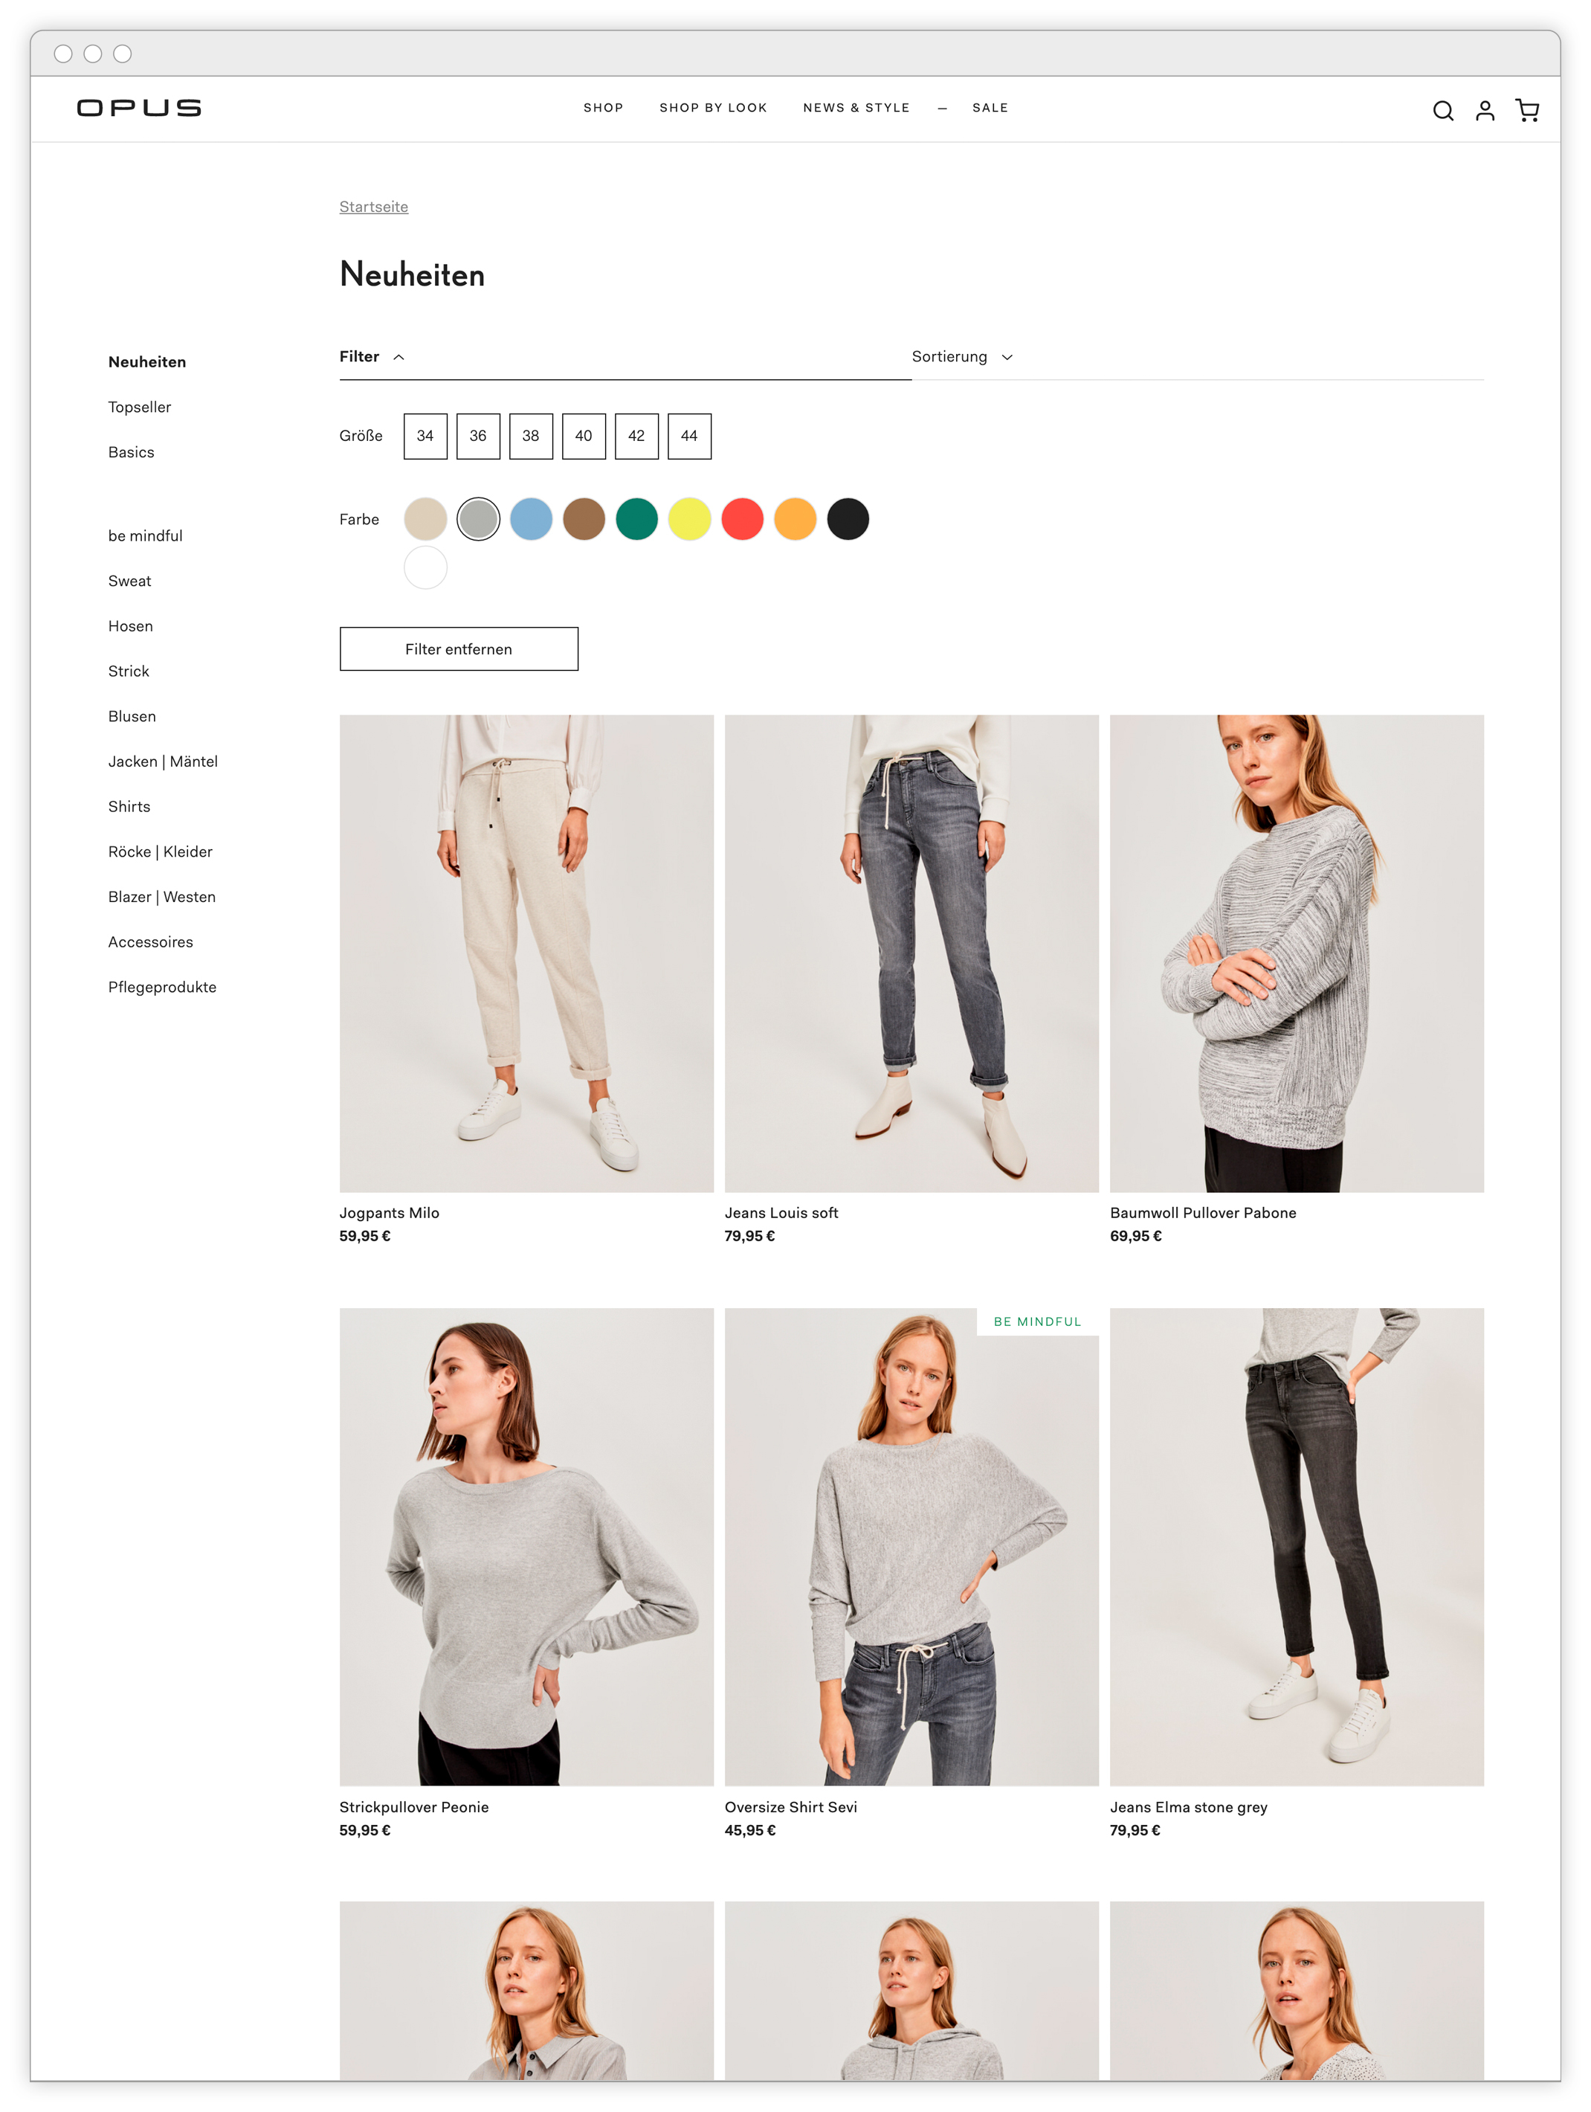Image resolution: width=1591 pixels, height=2112 pixels.
Task: Choose the light blue color swatch
Action: [531, 519]
